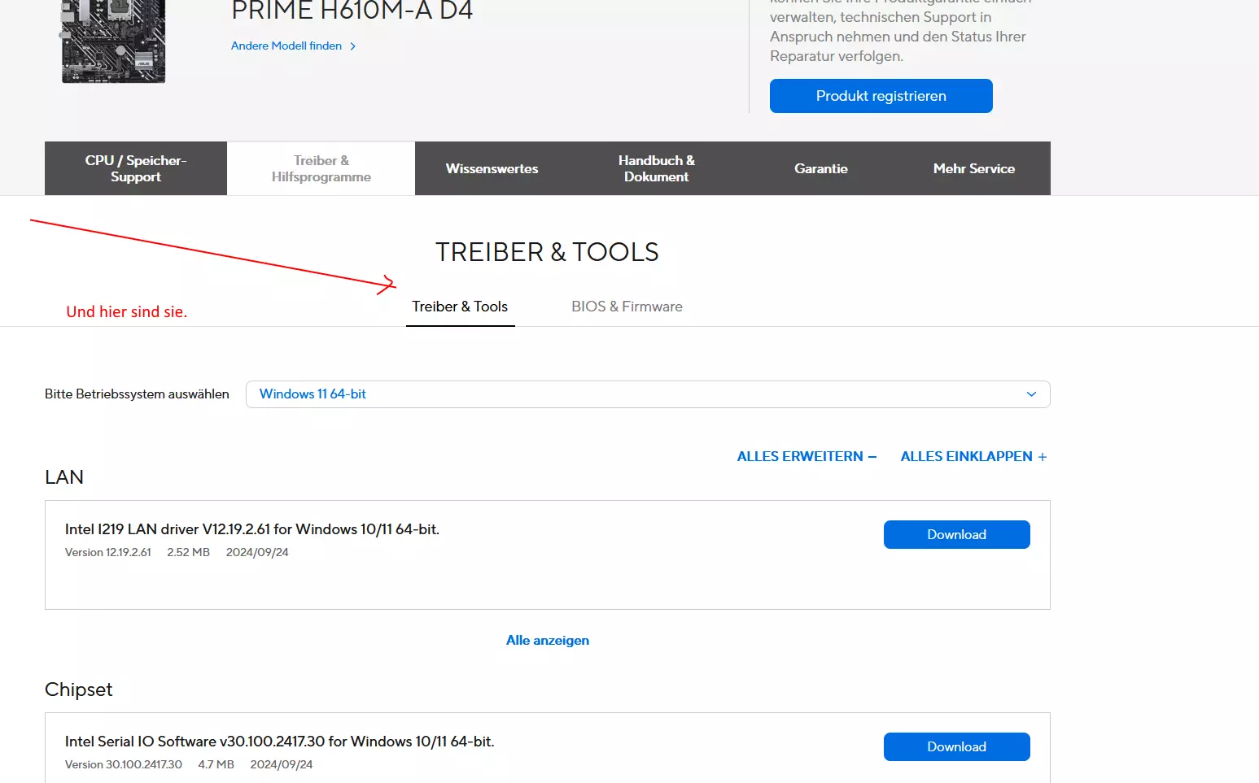Click the 2.52 MB file size
The image size is (1259, 783).
click(x=189, y=552)
